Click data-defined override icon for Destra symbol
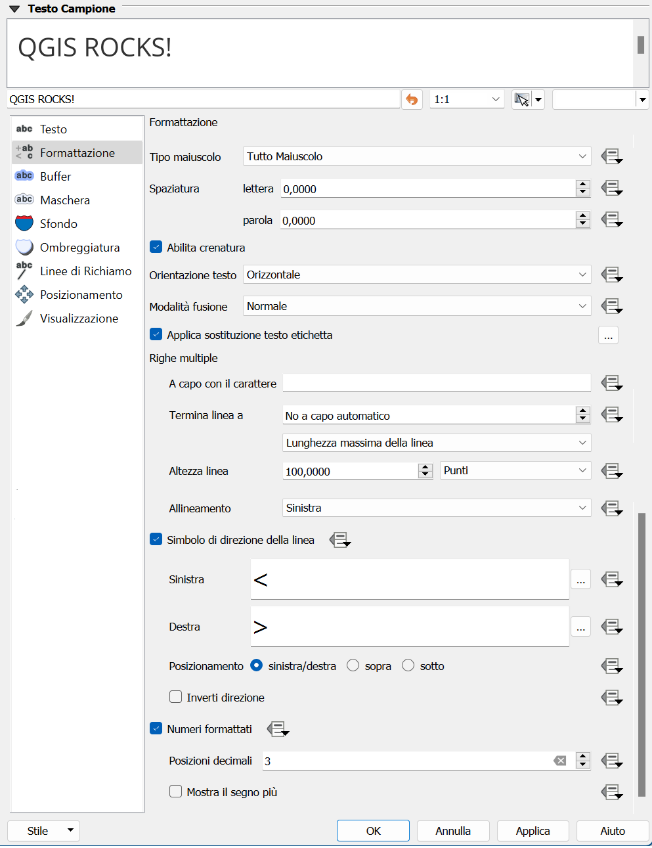This screenshot has height=848, width=652. (611, 627)
